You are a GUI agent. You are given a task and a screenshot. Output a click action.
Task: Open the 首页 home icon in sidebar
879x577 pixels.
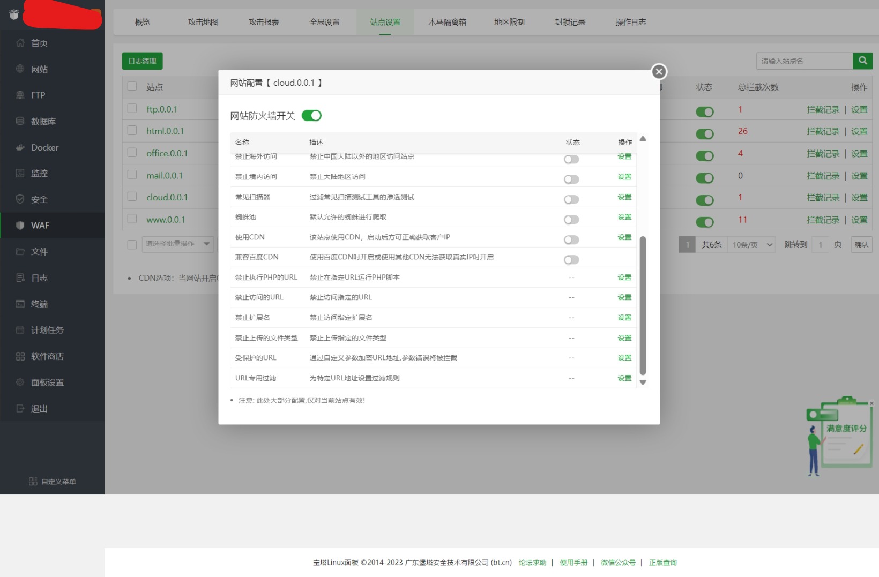coord(20,43)
